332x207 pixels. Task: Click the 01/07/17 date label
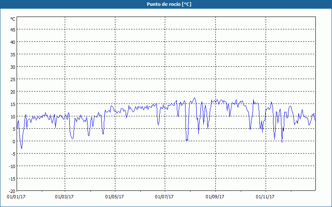(x=164, y=197)
